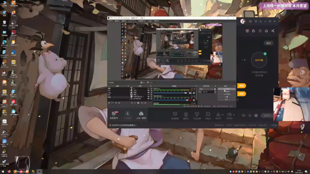Select the screen capture source icon
The image size is (310, 174).
[x=175, y=114]
